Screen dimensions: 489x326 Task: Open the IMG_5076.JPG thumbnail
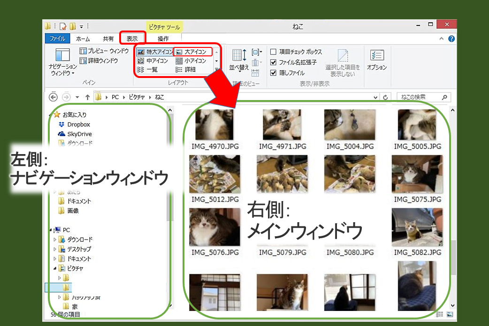(215, 228)
